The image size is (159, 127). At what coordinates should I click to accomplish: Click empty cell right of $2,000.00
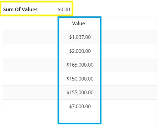(129, 51)
